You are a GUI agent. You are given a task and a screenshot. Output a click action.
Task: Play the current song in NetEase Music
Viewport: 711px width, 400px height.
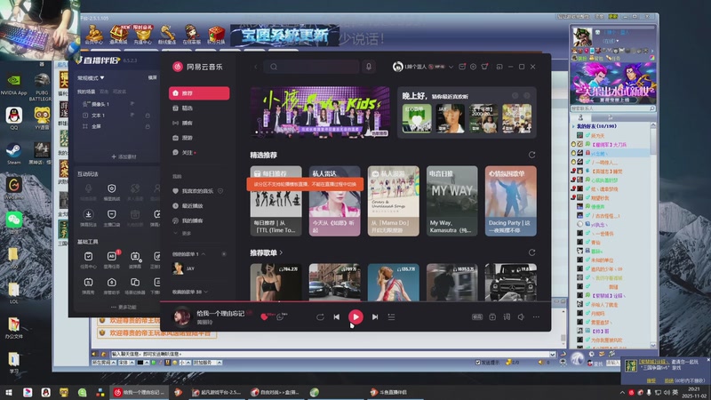[355, 316]
